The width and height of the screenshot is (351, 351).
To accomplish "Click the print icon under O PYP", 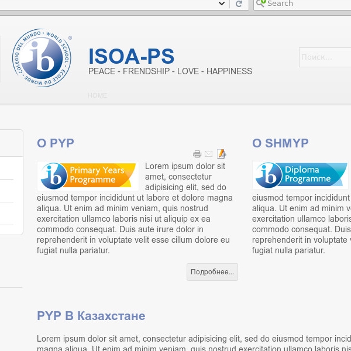I will click(x=197, y=154).
